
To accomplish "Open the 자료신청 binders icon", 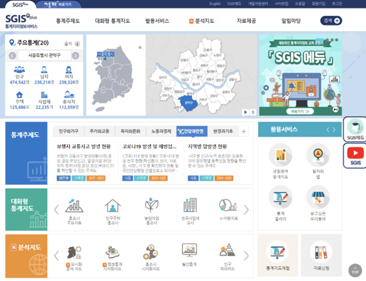I will [x=321, y=253].
